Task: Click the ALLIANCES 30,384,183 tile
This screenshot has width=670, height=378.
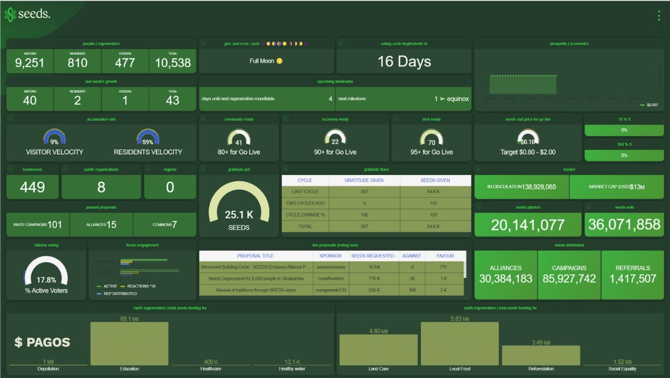Action: 506,275
